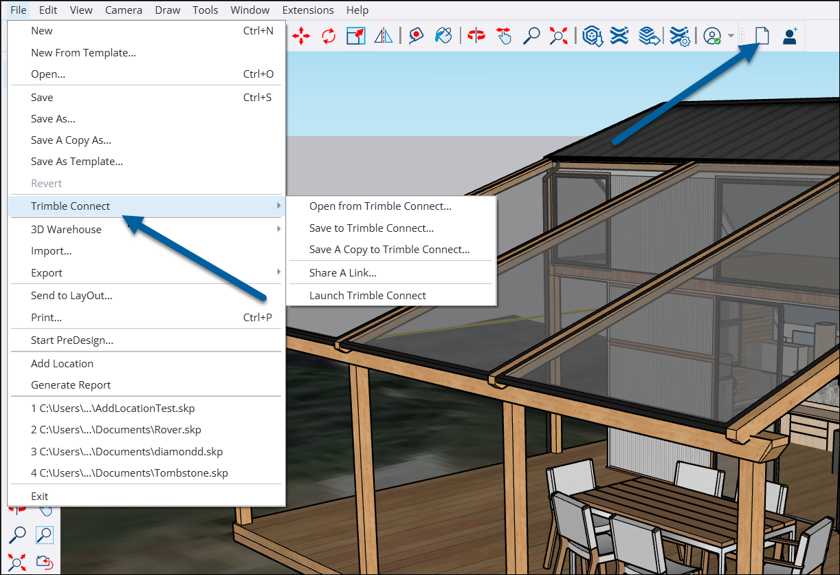Click the Trimble Connect document icon
The width and height of the screenshot is (840, 575).
pos(762,36)
